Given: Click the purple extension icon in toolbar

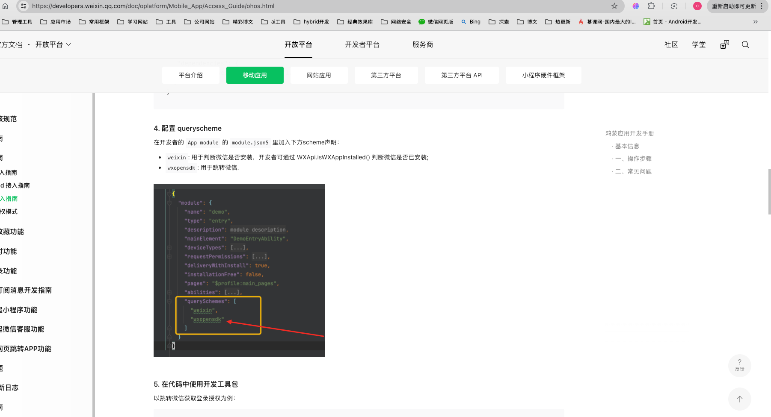Looking at the screenshot, I should pyautogui.click(x=636, y=6).
